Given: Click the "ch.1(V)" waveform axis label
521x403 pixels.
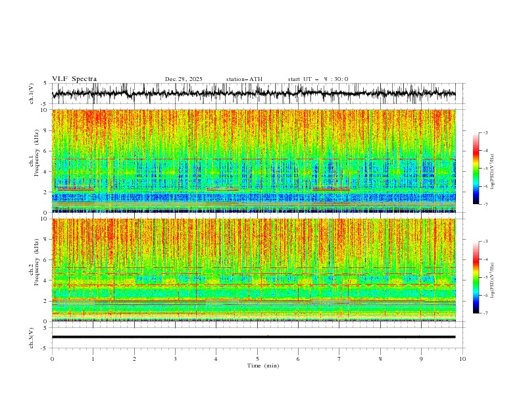Looking at the screenshot, I should tap(32, 94).
